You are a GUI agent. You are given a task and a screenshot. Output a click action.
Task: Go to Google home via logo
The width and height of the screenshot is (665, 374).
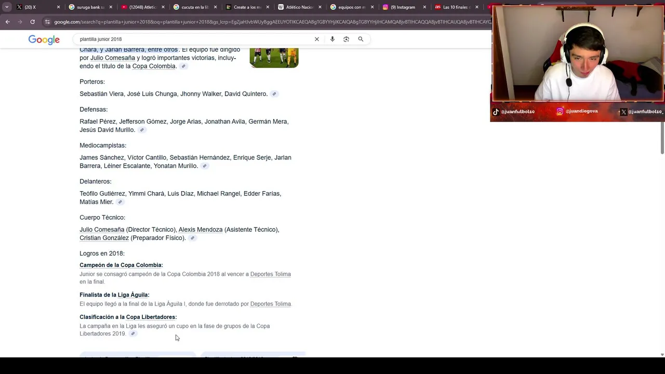pyautogui.click(x=44, y=39)
